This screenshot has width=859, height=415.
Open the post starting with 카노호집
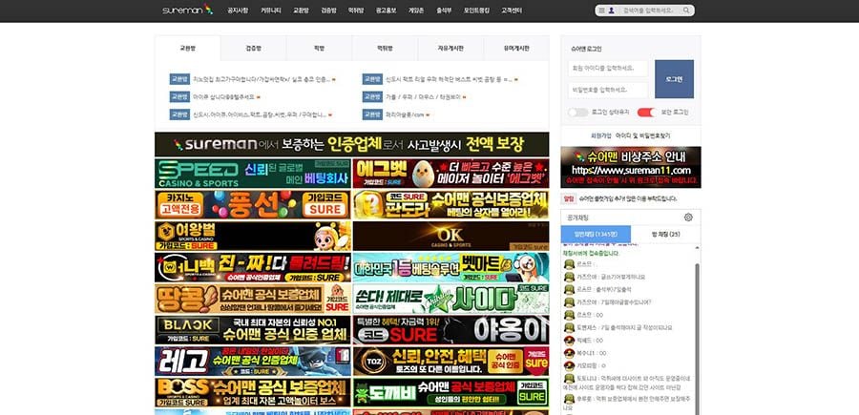coord(262,79)
